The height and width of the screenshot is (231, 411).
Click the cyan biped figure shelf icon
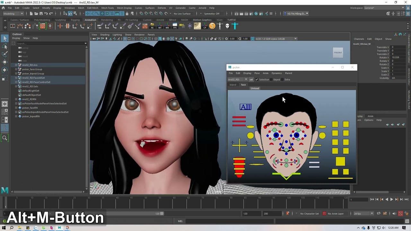point(235,26)
